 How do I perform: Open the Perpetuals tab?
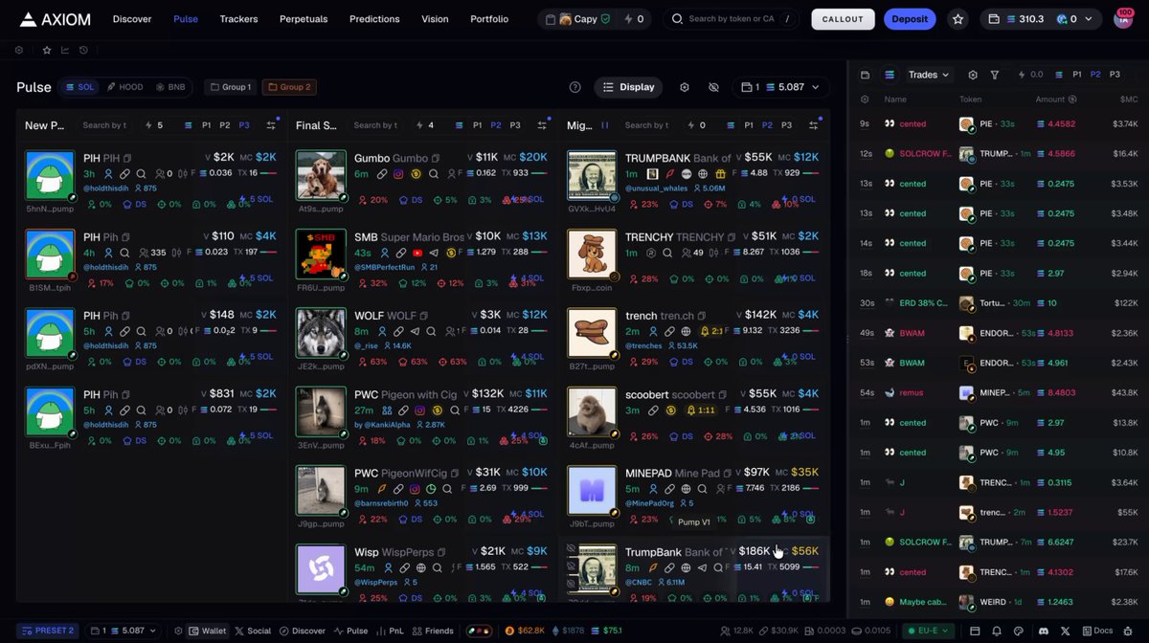pos(304,19)
